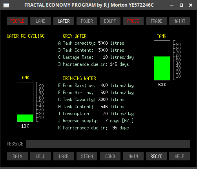This screenshot has width=197, height=169.
Task: Click the WATER RE-CYCLING title
Action: pyautogui.click(x=26, y=36)
